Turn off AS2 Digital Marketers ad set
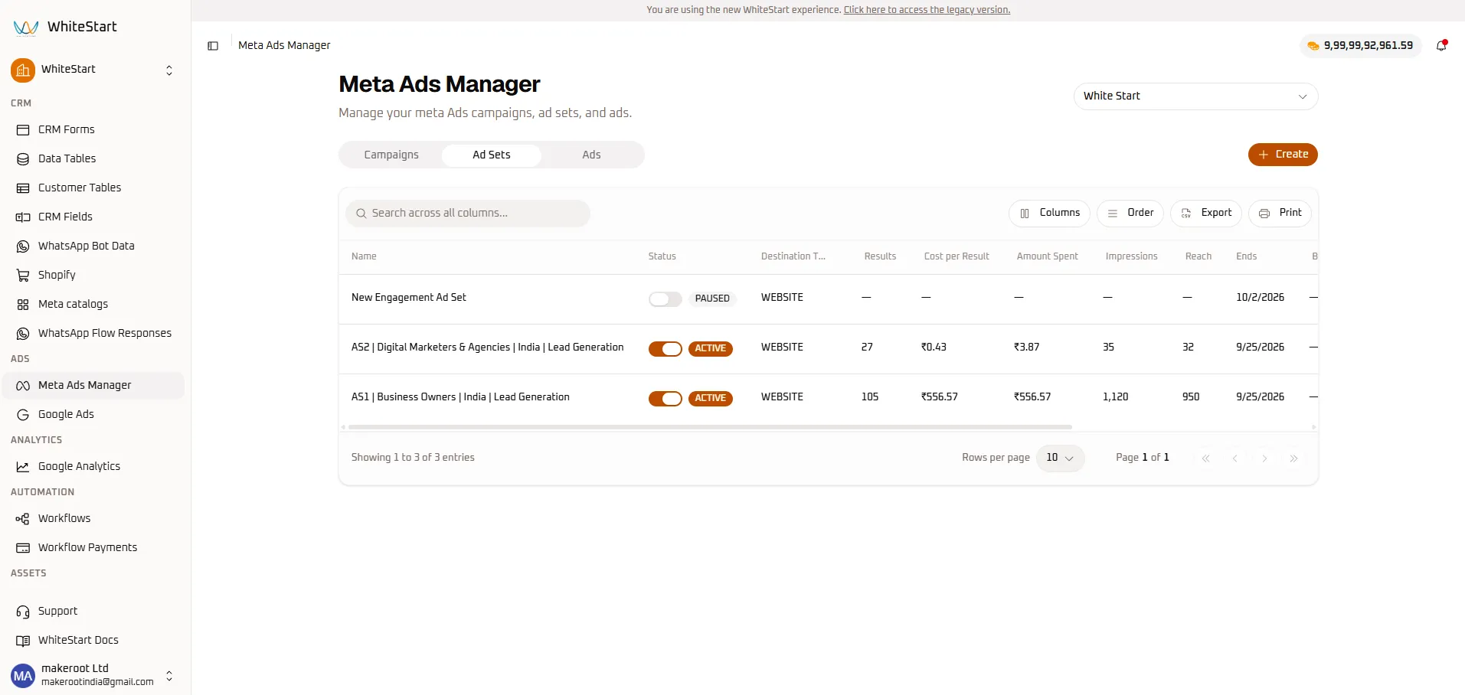The width and height of the screenshot is (1465, 695). (665, 348)
